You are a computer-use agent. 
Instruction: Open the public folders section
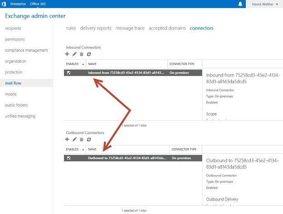coord(16,105)
